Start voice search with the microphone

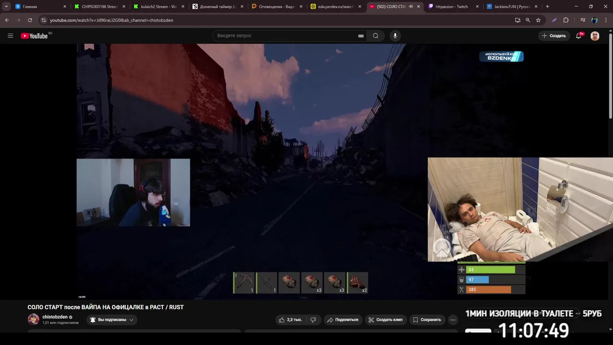pos(395,35)
